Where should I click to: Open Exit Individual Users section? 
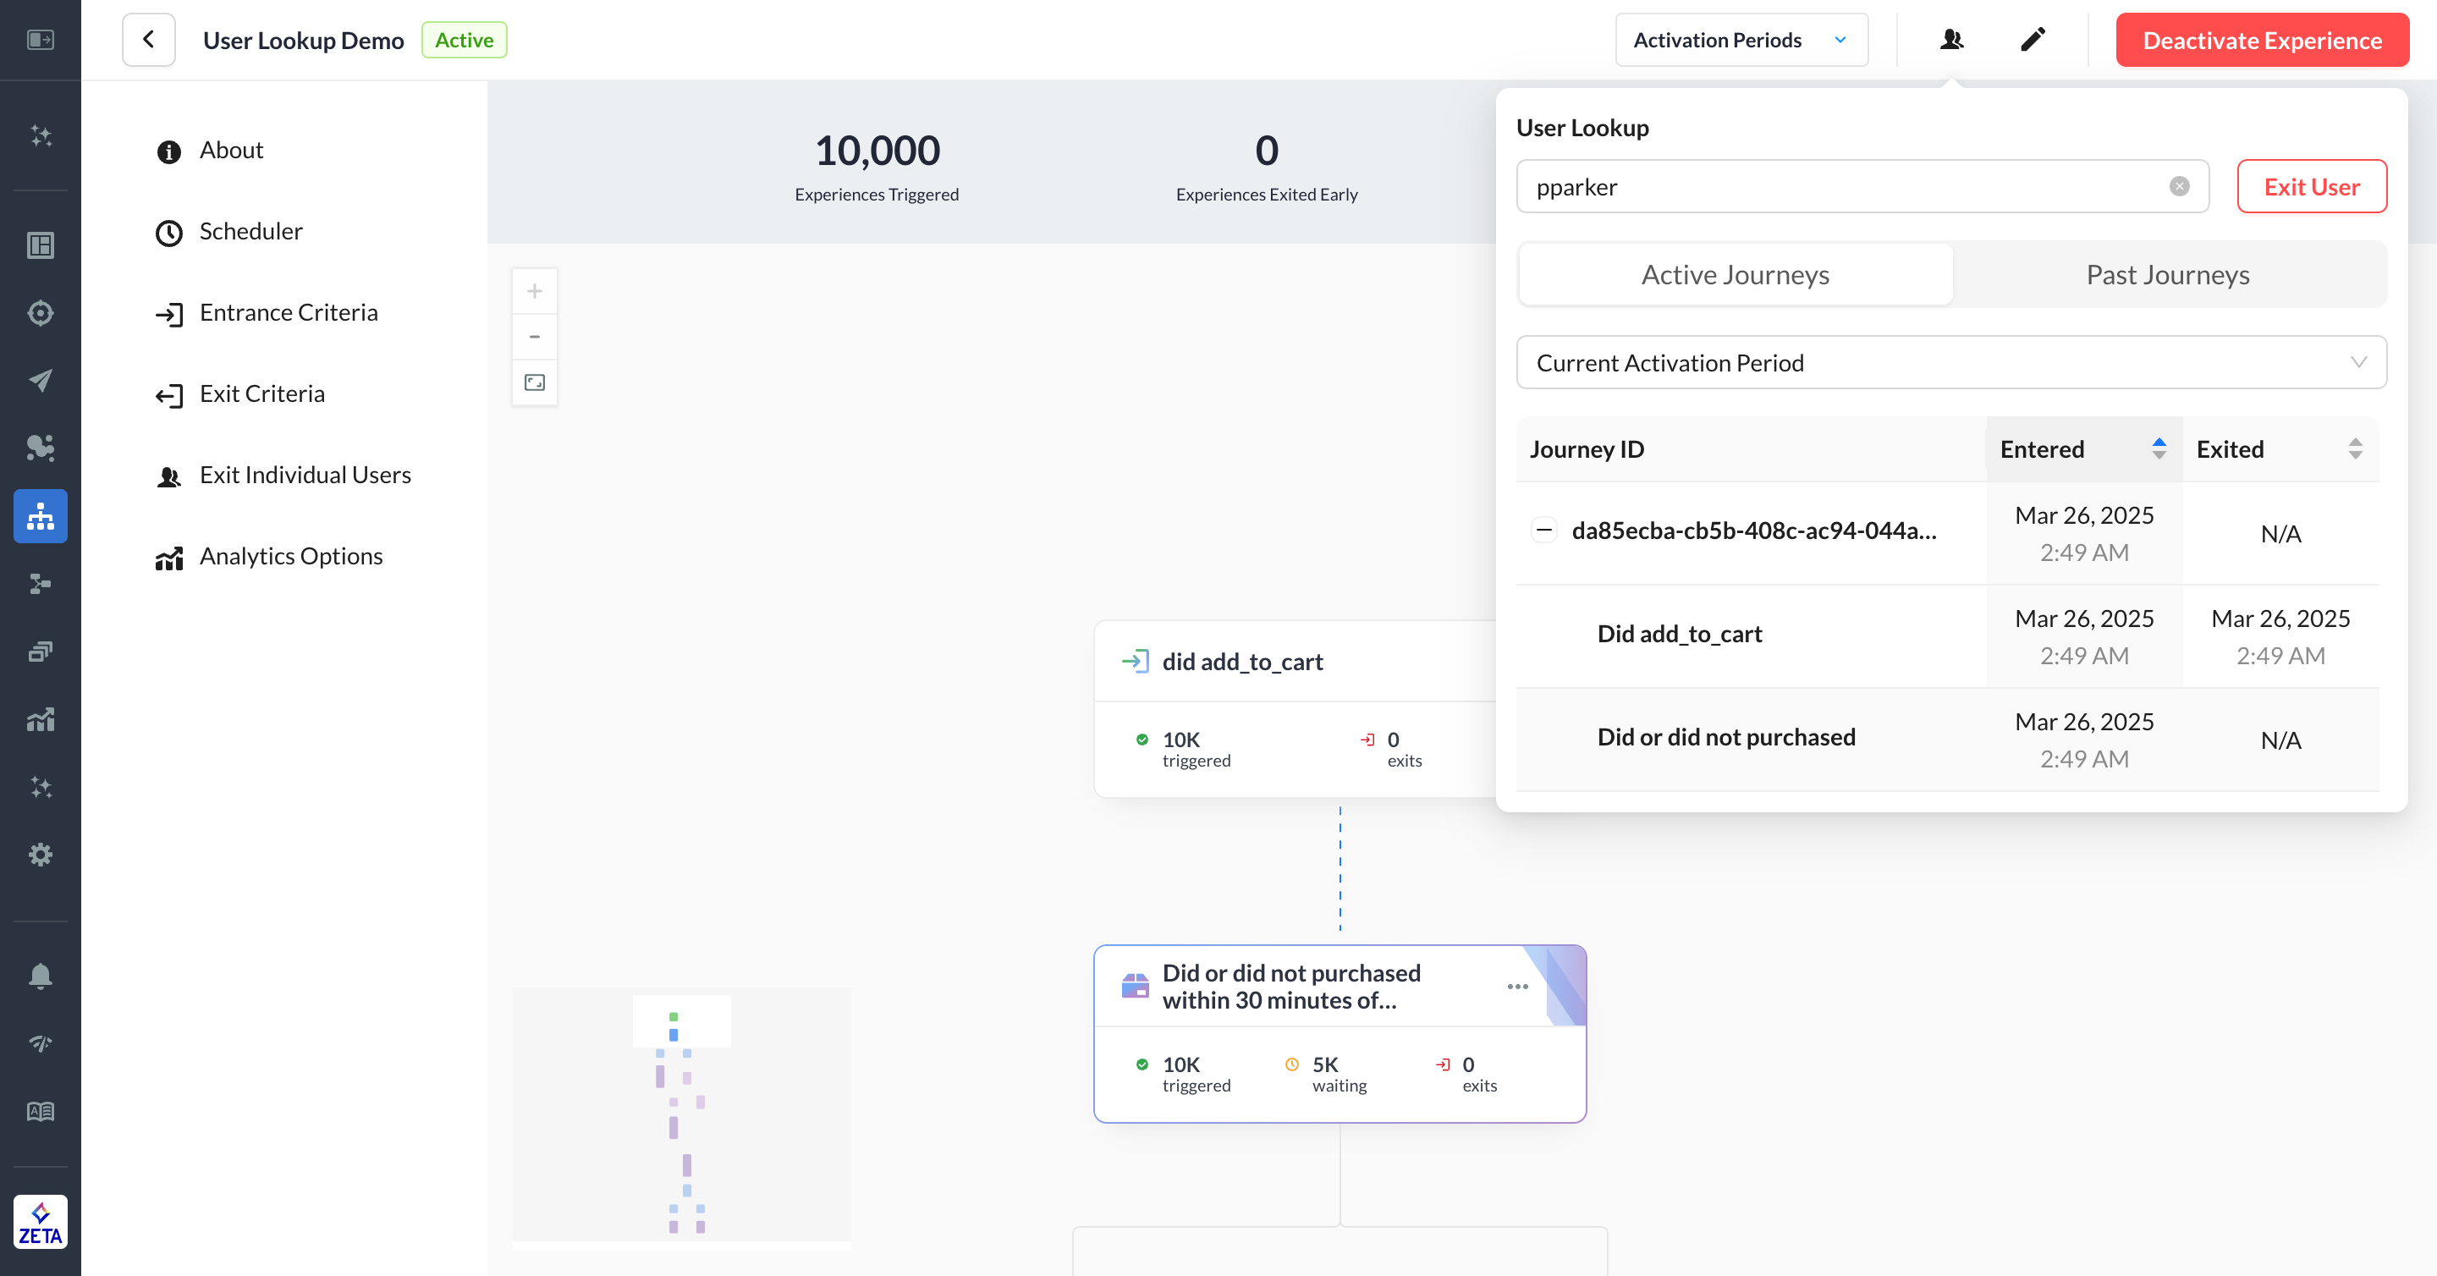coord(305,475)
